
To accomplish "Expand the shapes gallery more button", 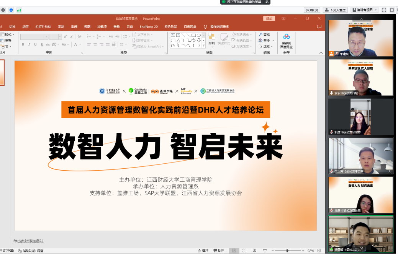I will point(203,46).
